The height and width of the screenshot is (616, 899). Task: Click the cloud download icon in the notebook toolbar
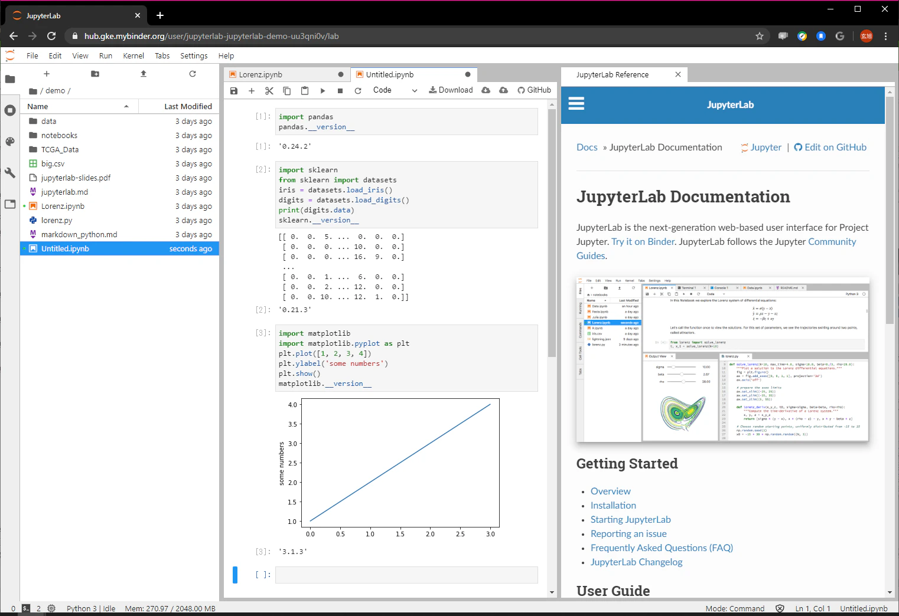click(486, 90)
